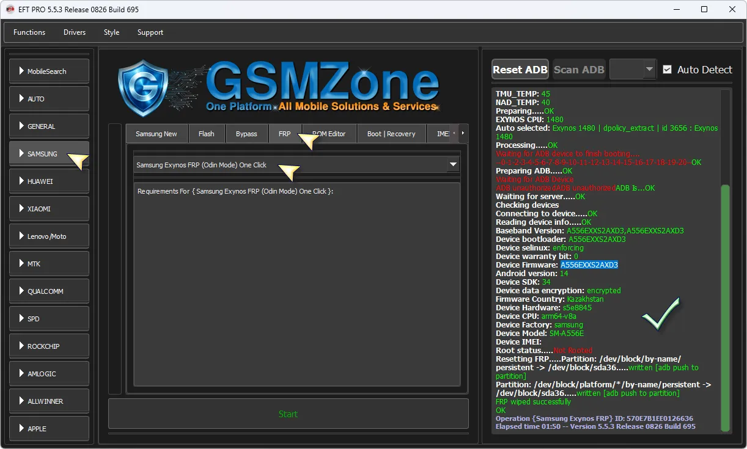The height and width of the screenshot is (449, 747).
Task: Click the arrow icon beside QUALCOMM
Action: [21, 291]
